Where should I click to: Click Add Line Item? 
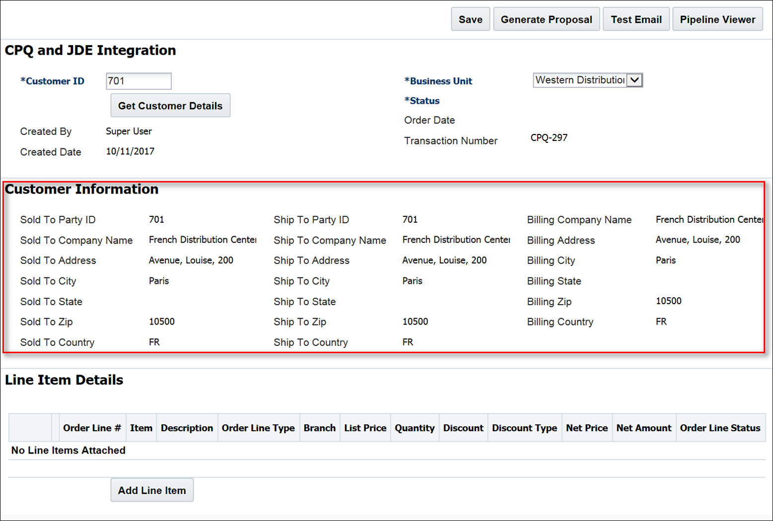tap(151, 490)
